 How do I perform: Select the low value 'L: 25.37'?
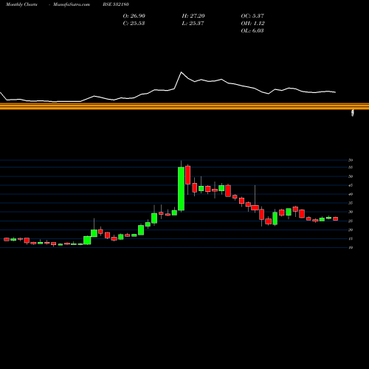pyautogui.click(x=193, y=24)
